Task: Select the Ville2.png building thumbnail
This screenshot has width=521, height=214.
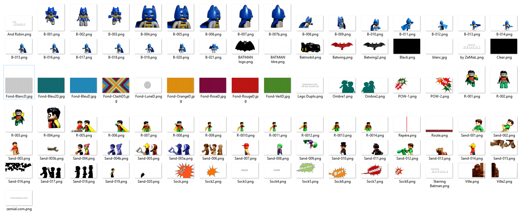Action: pos(504,171)
